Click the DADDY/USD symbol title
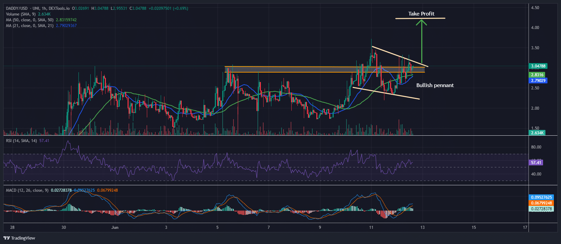The width and height of the screenshot is (561, 244). pyautogui.click(x=17, y=8)
